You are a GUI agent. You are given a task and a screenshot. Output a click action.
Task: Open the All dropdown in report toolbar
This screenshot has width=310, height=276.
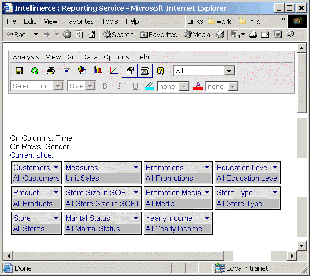(229, 71)
